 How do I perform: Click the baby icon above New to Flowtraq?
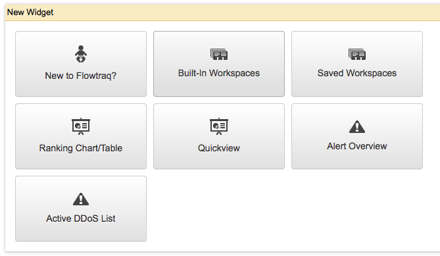[x=81, y=54]
